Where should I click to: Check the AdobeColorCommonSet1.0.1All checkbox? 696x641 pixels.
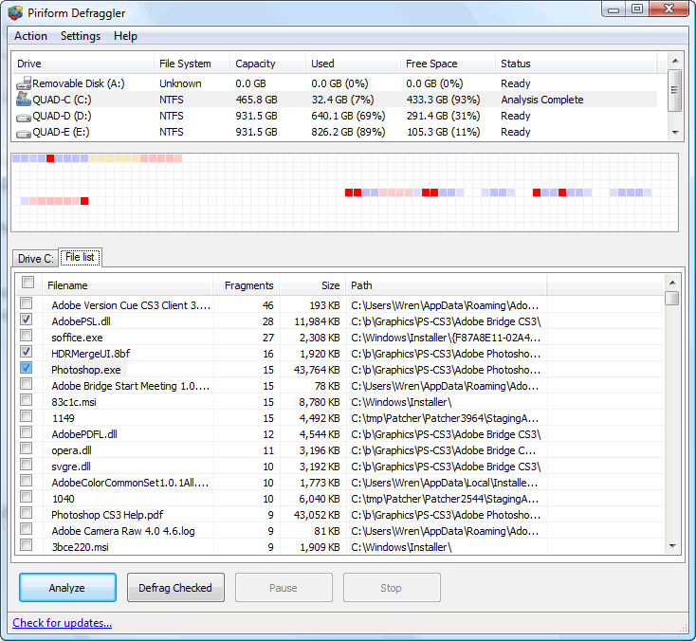[x=27, y=481]
